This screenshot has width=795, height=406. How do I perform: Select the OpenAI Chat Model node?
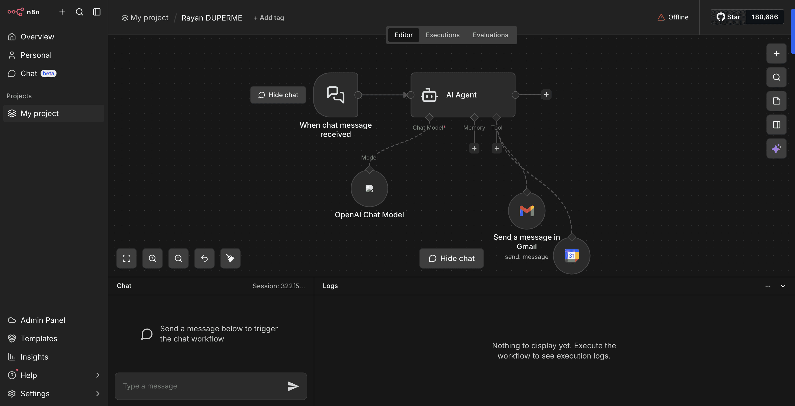coord(369,188)
